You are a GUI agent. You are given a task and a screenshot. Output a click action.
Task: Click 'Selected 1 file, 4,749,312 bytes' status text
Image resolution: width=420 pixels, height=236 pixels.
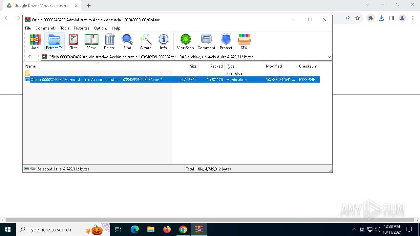(x=63, y=169)
